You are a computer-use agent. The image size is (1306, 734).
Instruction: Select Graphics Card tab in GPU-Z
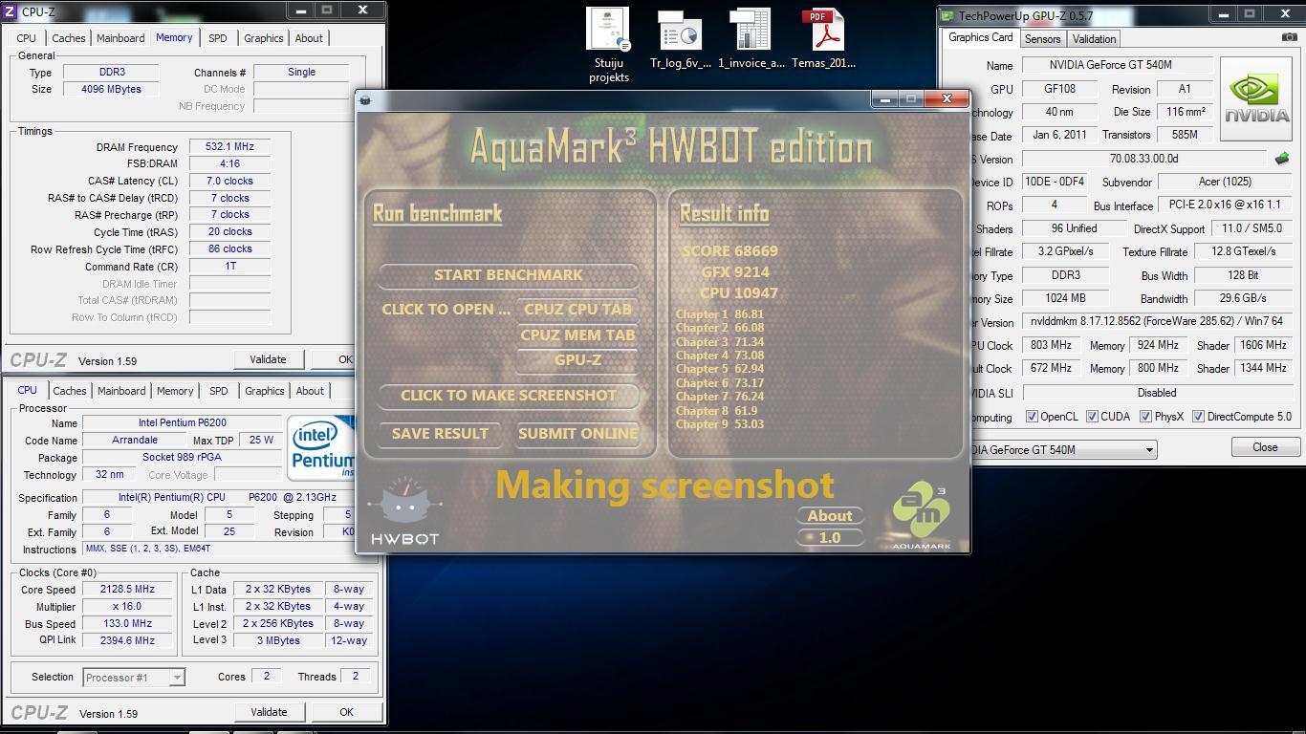point(980,37)
